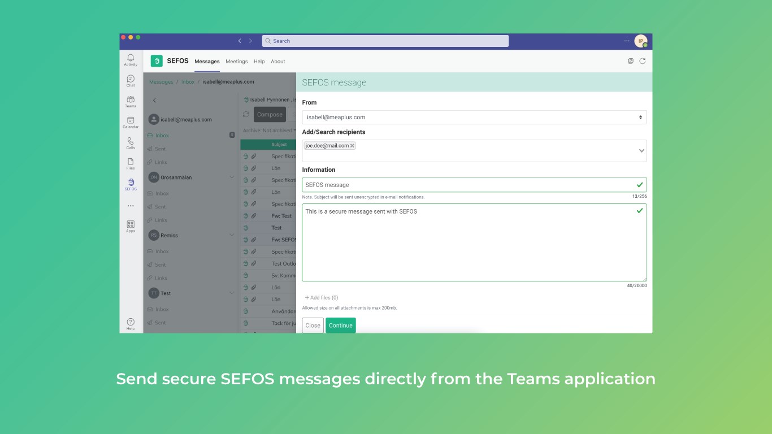This screenshot has width=772, height=434.
Task: Click the isabell@meaplus.com account avatar
Action: pyautogui.click(x=153, y=119)
